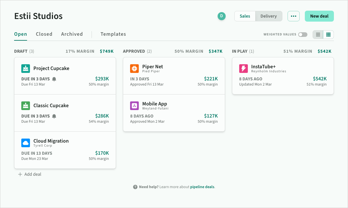Click the bell icon on Project Cupcake
348x208 pixels.
point(54,79)
